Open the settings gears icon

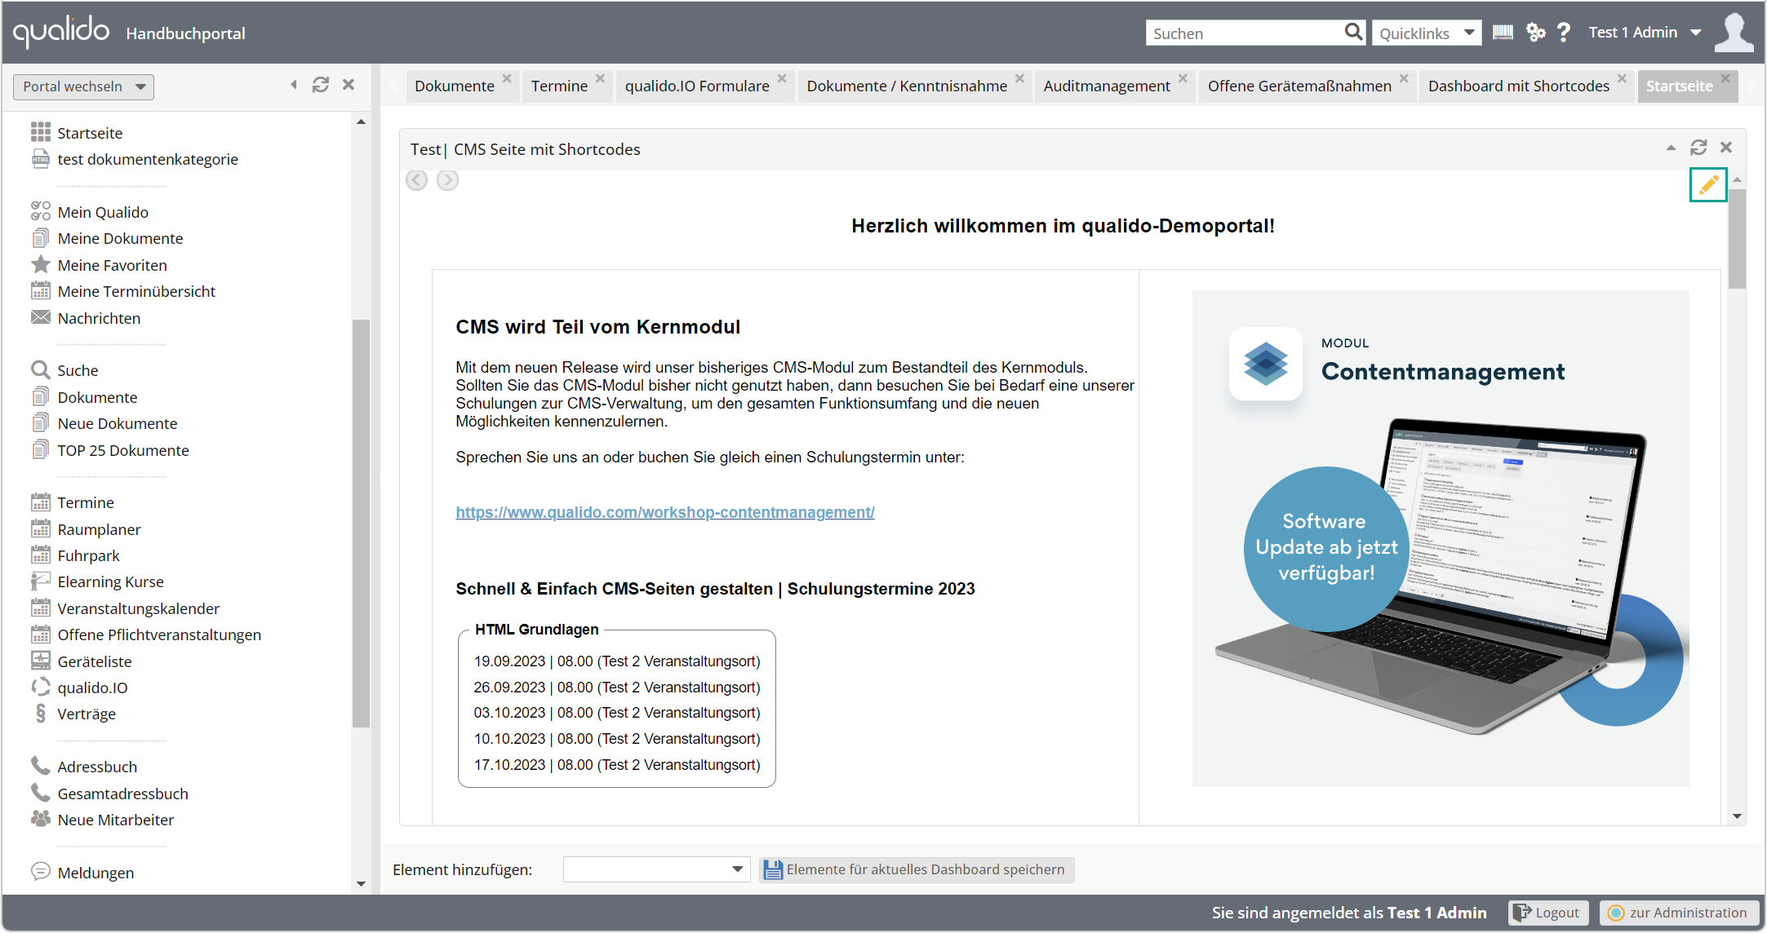tap(1535, 32)
